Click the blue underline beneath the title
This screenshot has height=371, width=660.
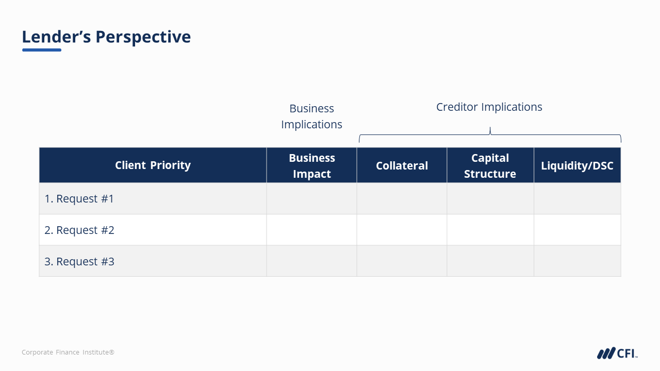click(x=42, y=50)
